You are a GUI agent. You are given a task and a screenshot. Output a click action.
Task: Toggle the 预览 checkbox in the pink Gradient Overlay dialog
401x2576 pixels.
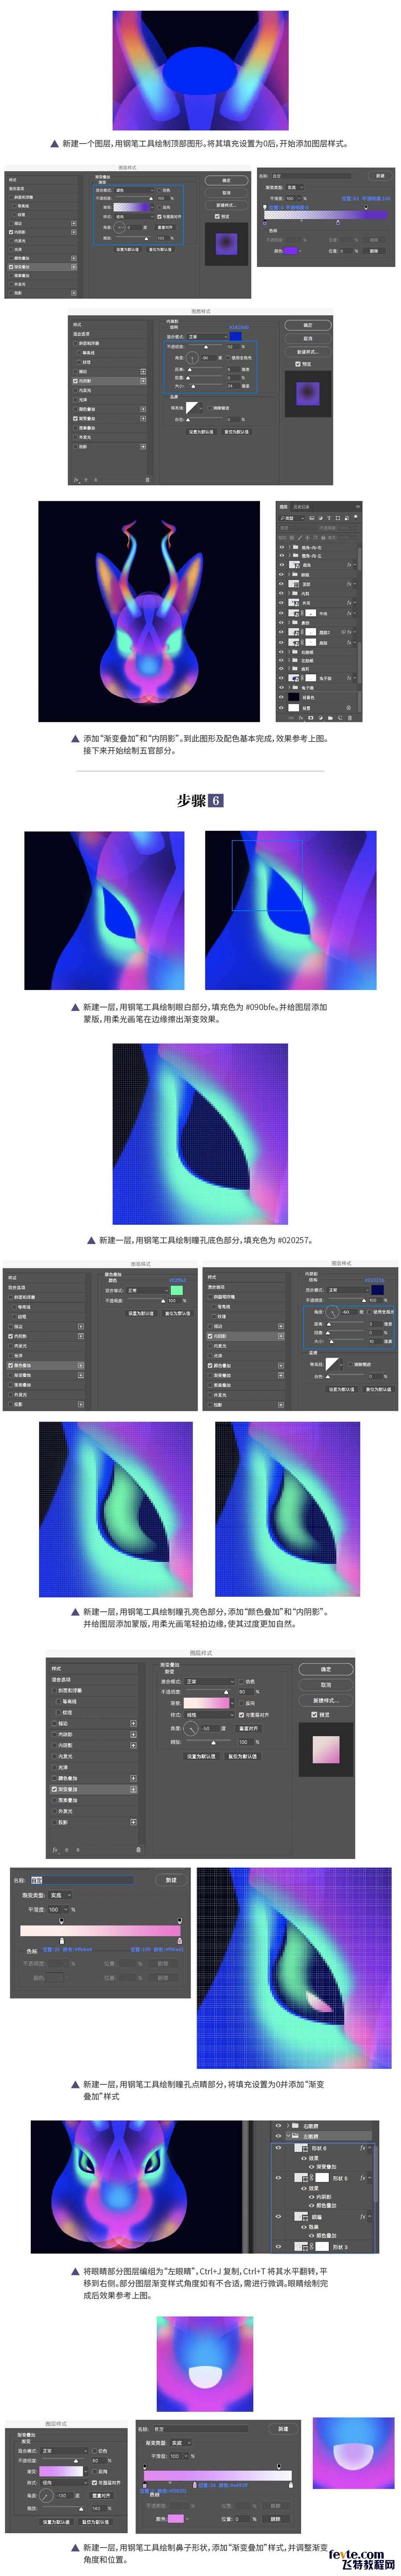pyautogui.click(x=314, y=1714)
